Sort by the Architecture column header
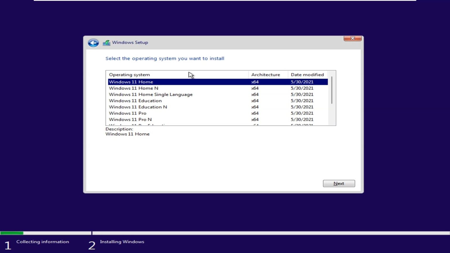Image resolution: width=450 pixels, height=253 pixels. click(x=265, y=75)
